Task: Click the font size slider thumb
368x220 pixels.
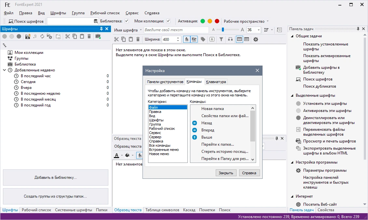Action: click(x=223, y=30)
